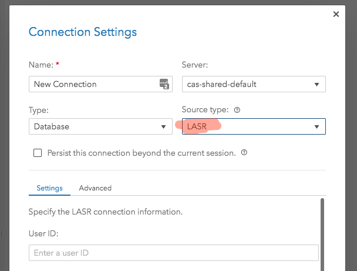Focus the User ID input field
This screenshot has width=357, height=271.
click(x=173, y=253)
